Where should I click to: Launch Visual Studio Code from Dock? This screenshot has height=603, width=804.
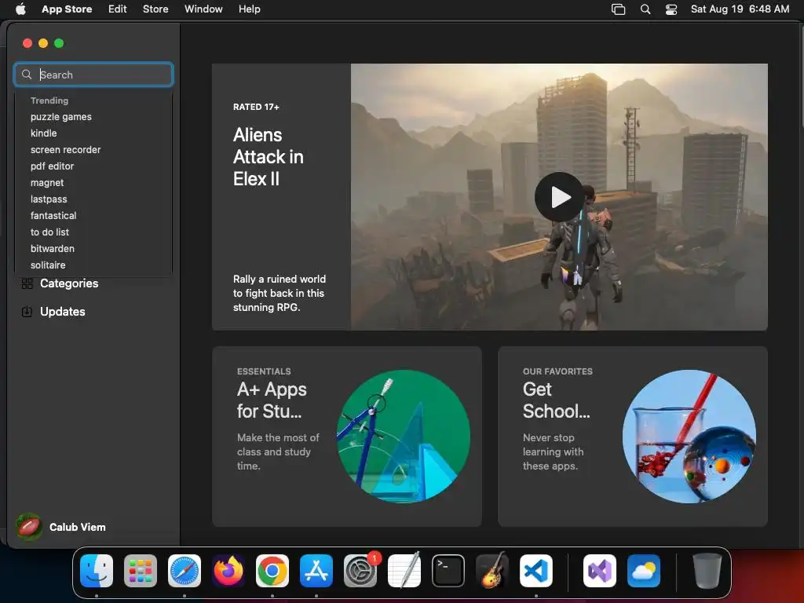point(536,571)
